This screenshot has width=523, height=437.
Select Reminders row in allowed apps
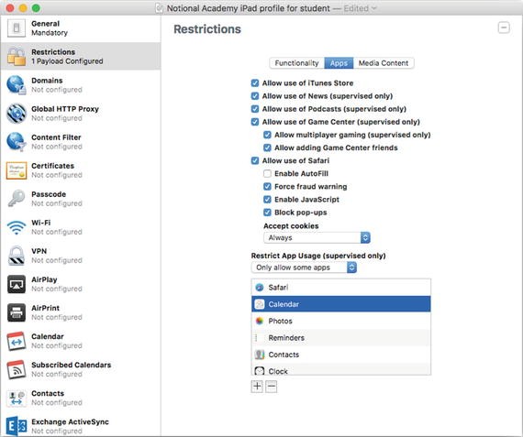341,338
